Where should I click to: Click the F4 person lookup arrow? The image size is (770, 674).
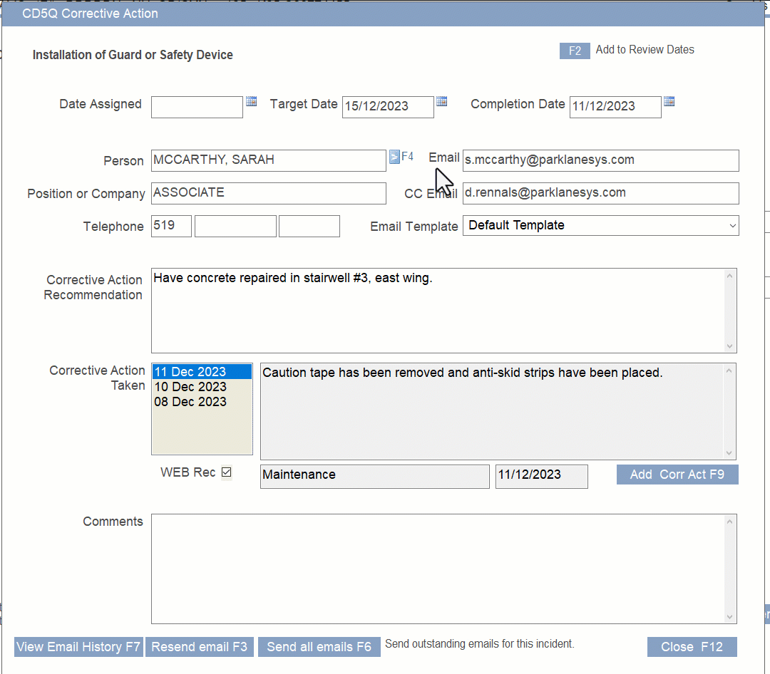coord(394,157)
